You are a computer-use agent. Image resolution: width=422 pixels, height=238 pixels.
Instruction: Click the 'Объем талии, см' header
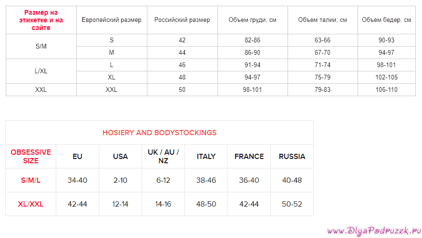point(322,20)
